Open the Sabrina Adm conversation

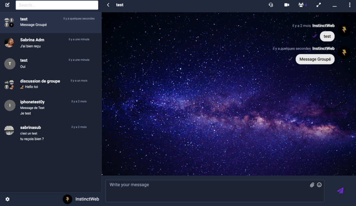point(50,43)
